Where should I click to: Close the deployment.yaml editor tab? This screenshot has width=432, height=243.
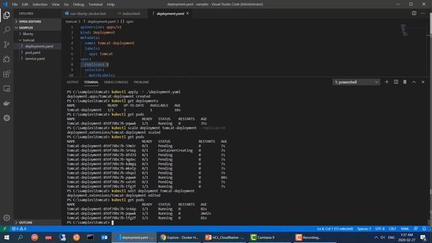pos(188,13)
